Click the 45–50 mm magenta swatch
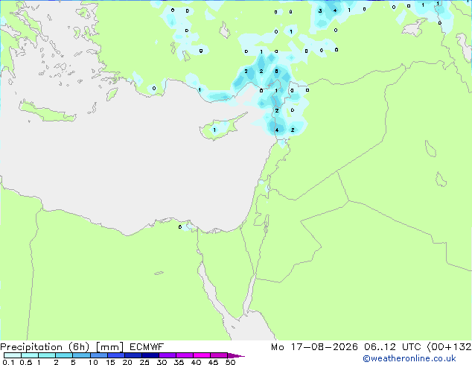The image size is (472, 365). point(219,355)
